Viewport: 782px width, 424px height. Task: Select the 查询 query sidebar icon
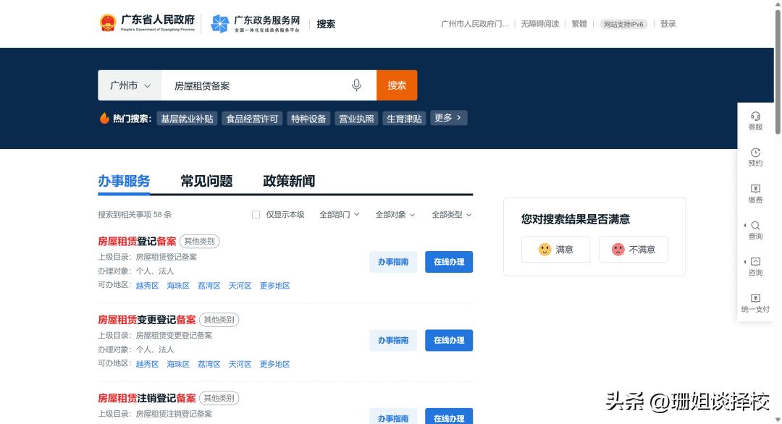point(755,230)
